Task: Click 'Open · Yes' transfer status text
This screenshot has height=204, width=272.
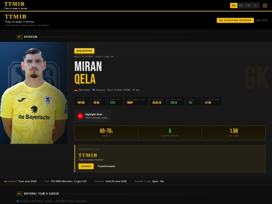Action: pos(158,181)
